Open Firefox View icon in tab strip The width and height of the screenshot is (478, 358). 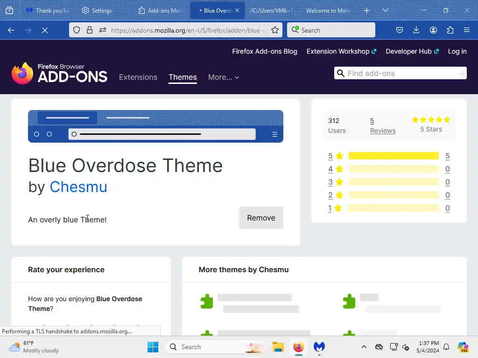coord(9,10)
